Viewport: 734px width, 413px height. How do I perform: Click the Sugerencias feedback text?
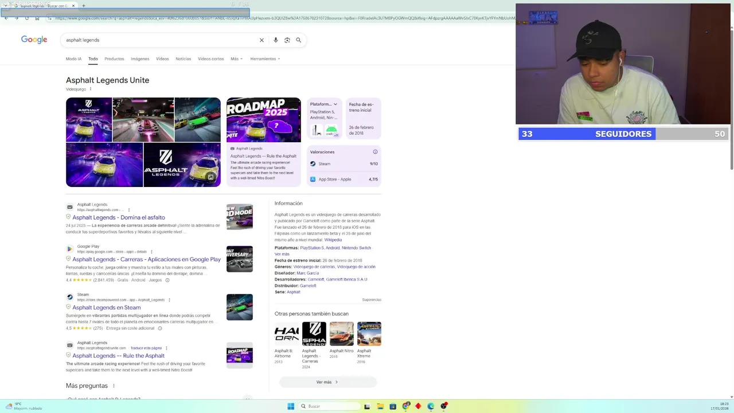(372, 300)
